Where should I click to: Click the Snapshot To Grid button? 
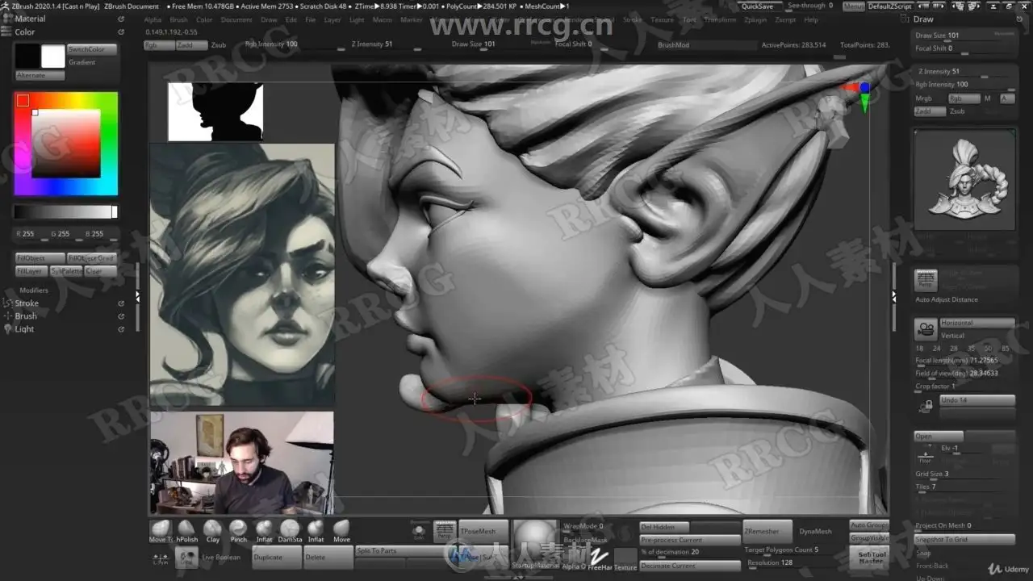(964, 539)
